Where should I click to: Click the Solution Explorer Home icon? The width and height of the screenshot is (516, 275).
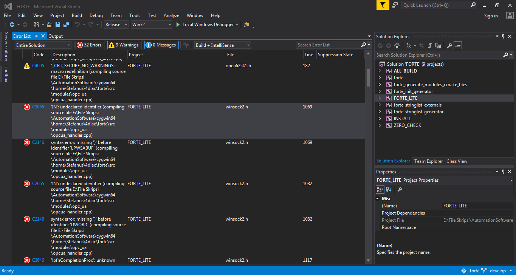[397, 46]
